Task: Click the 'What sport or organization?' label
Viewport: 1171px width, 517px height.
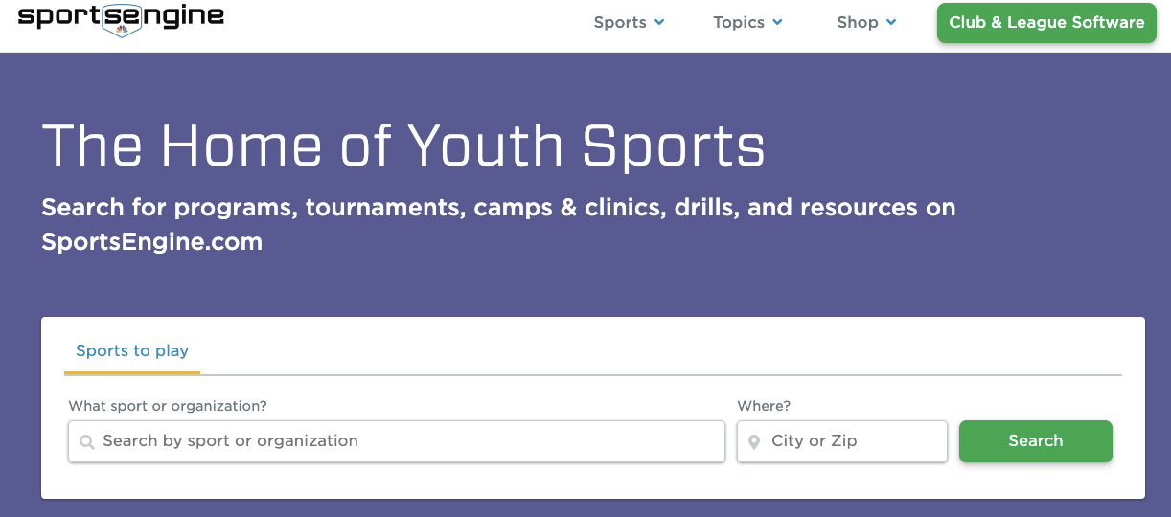Action: pos(168,406)
